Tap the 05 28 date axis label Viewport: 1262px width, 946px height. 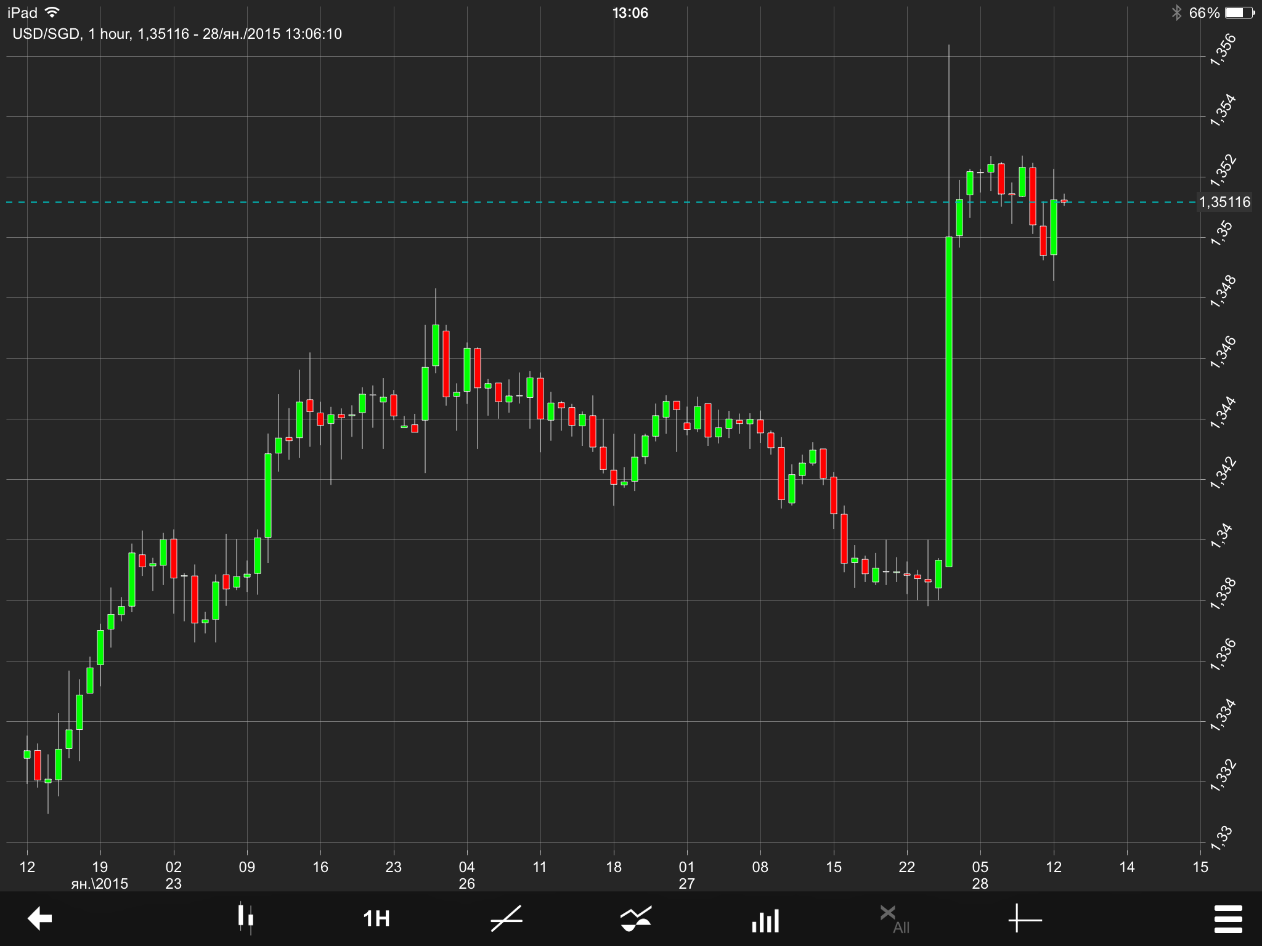(980, 875)
